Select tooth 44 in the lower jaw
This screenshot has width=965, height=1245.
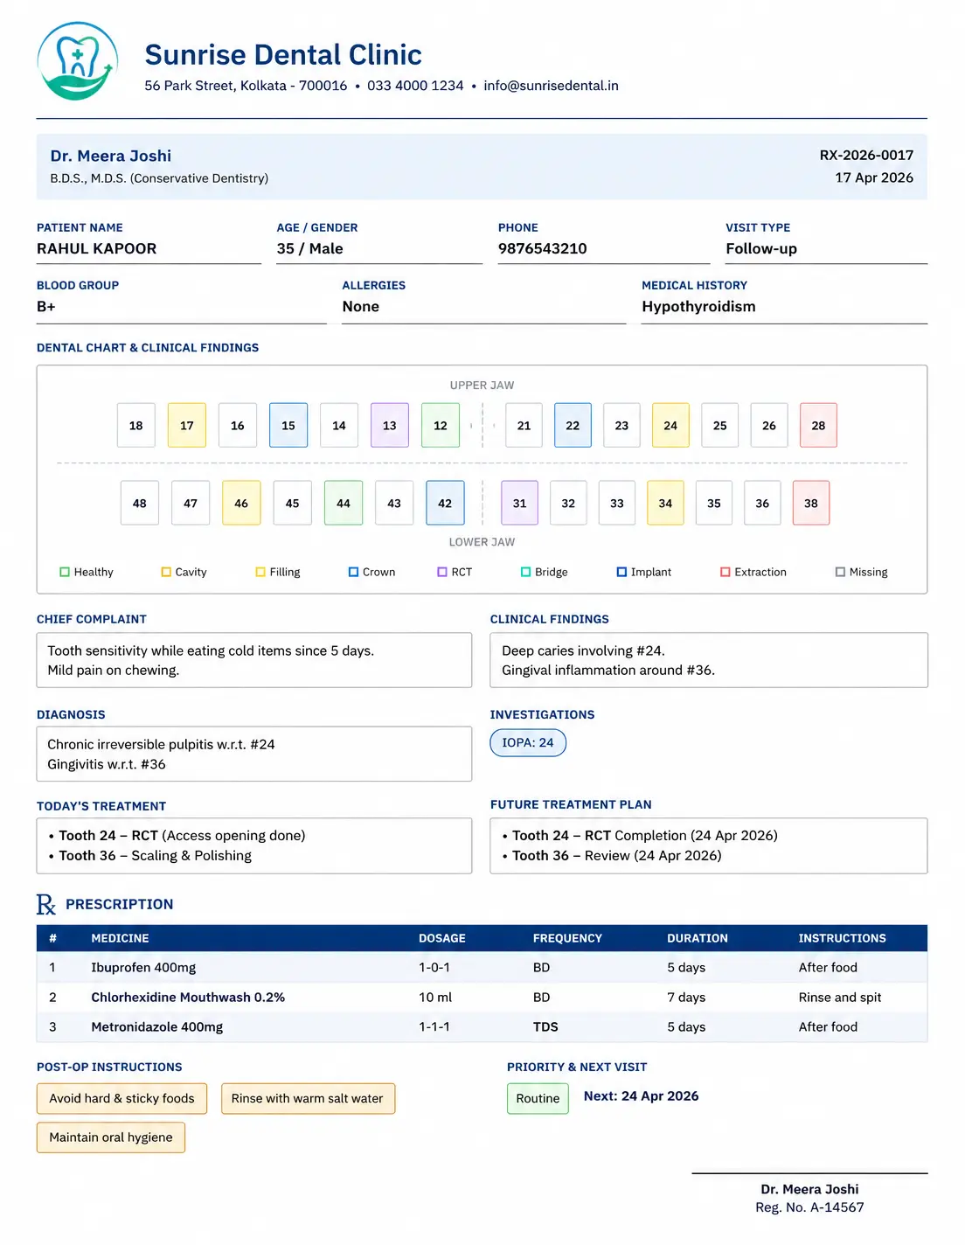pyautogui.click(x=344, y=503)
